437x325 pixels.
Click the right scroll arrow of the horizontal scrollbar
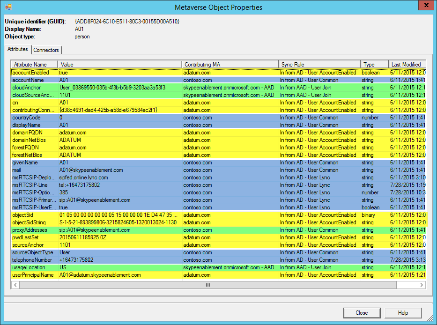(x=422, y=285)
